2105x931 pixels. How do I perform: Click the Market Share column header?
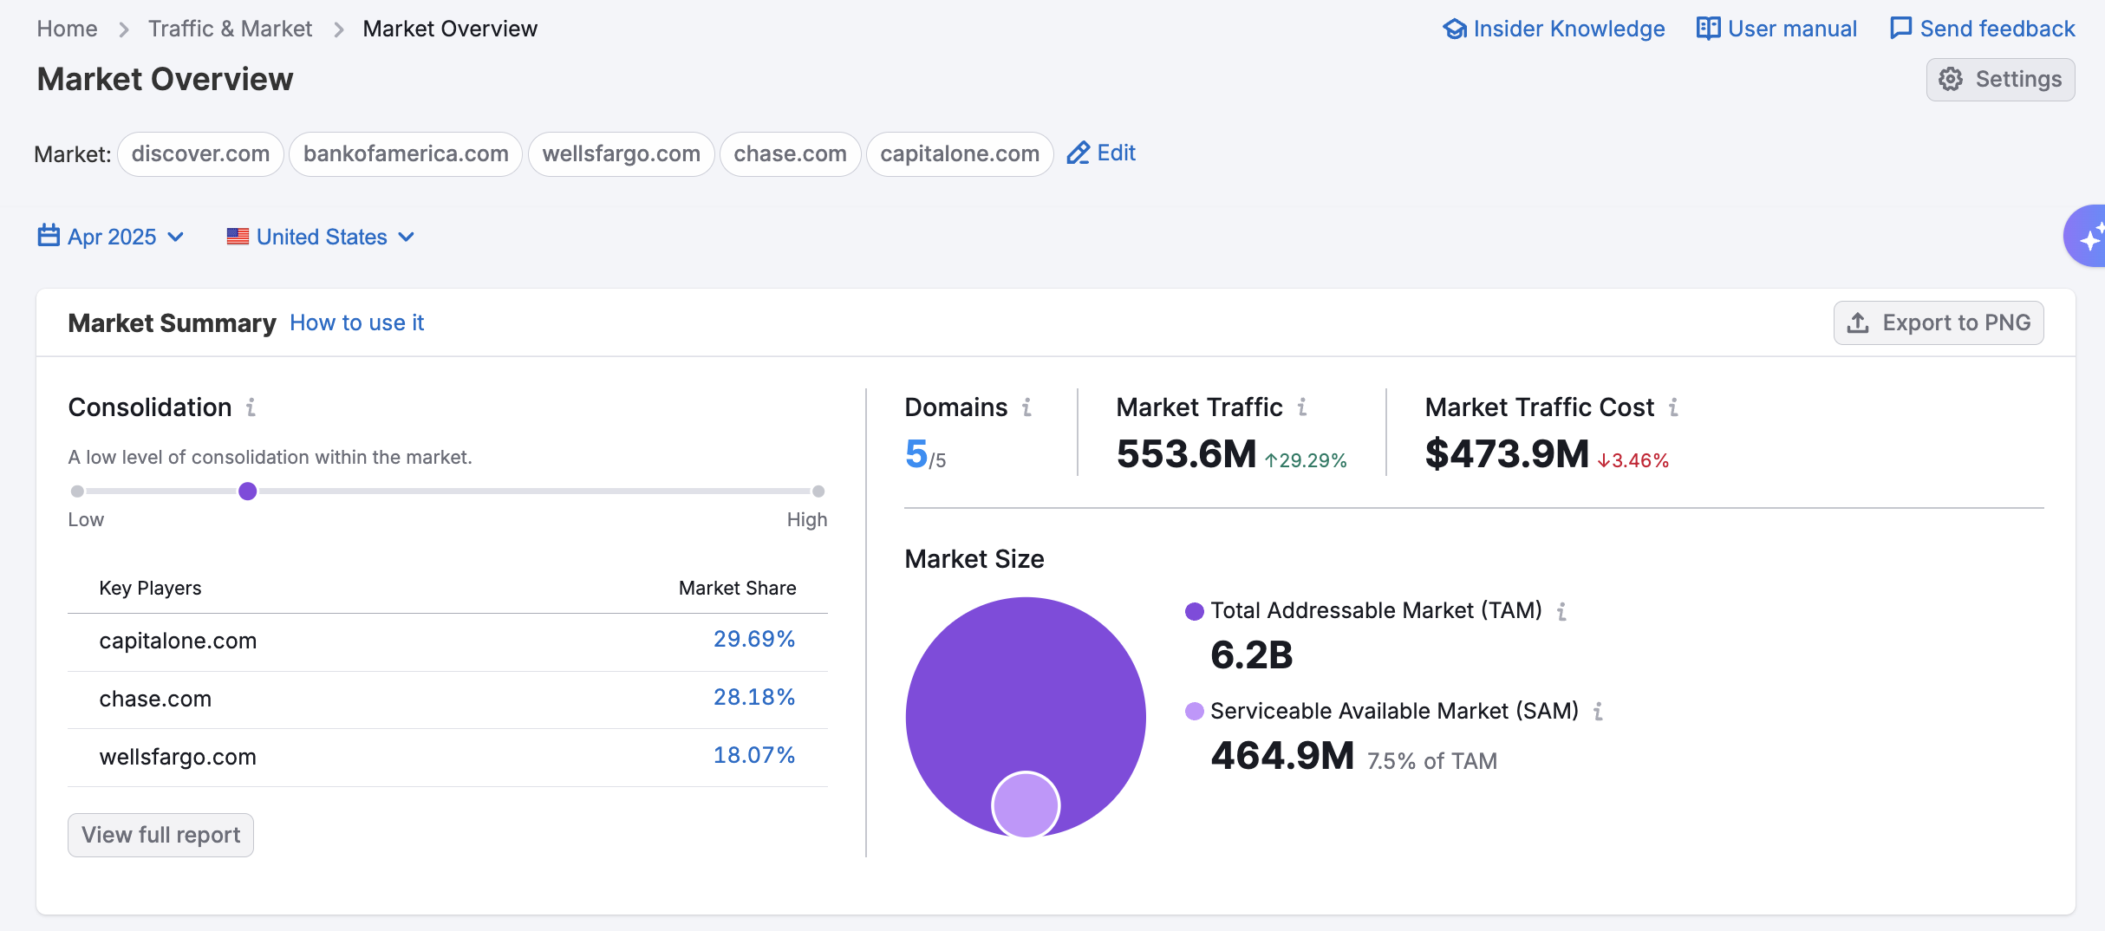(x=737, y=588)
